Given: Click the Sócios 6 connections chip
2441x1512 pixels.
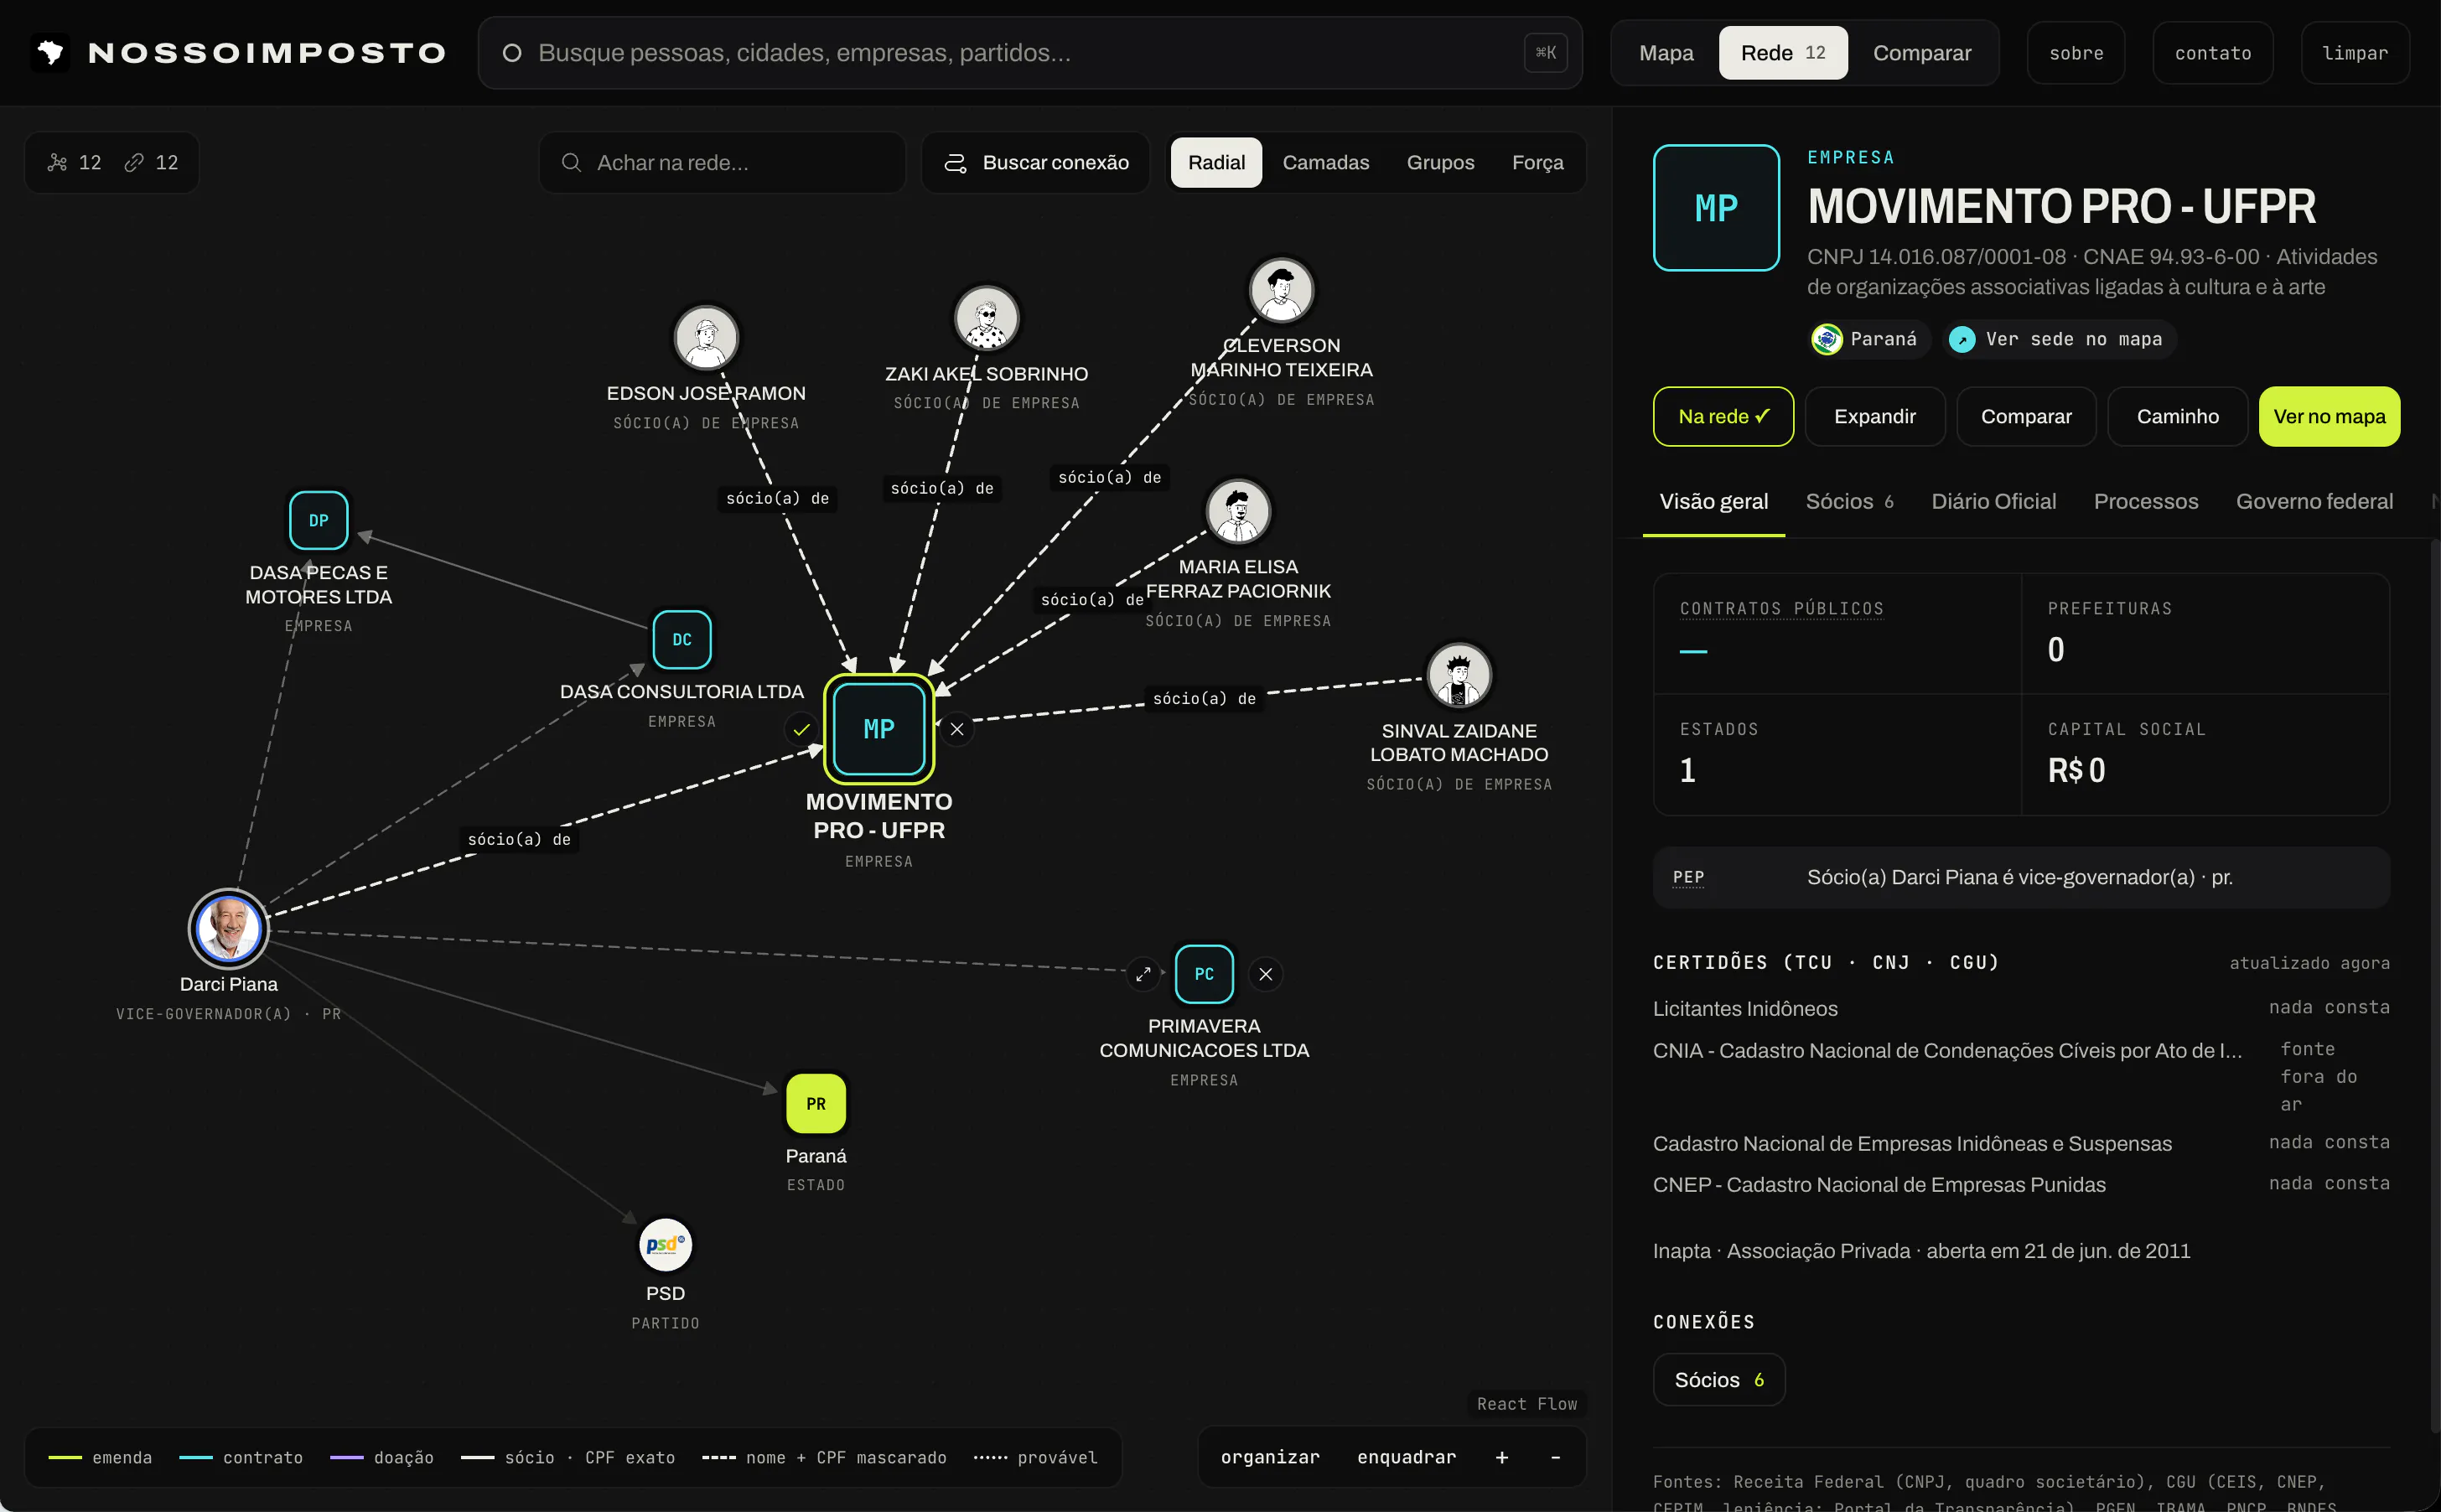Looking at the screenshot, I should [x=1718, y=1379].
